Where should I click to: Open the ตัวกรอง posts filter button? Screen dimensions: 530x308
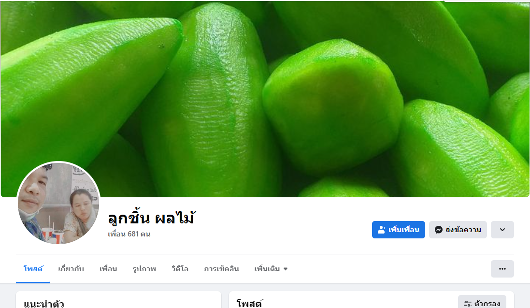[482, 303]
